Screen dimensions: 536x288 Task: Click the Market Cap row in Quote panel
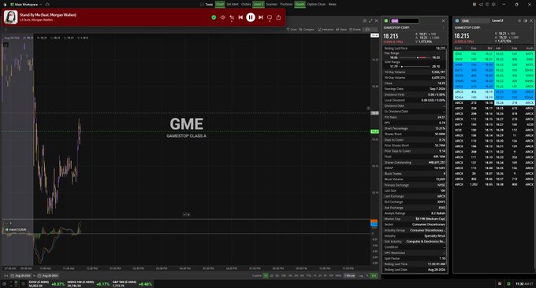pos(415,219)
